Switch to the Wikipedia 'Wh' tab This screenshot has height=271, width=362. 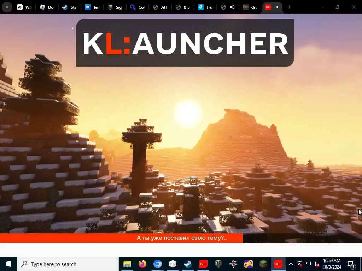[x=24, y=7]
